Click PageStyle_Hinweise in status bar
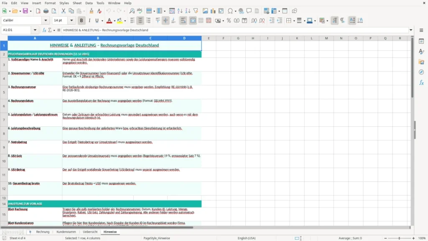Image resolution: width=428 pixels, height=241 pixels. click(157, 238)
